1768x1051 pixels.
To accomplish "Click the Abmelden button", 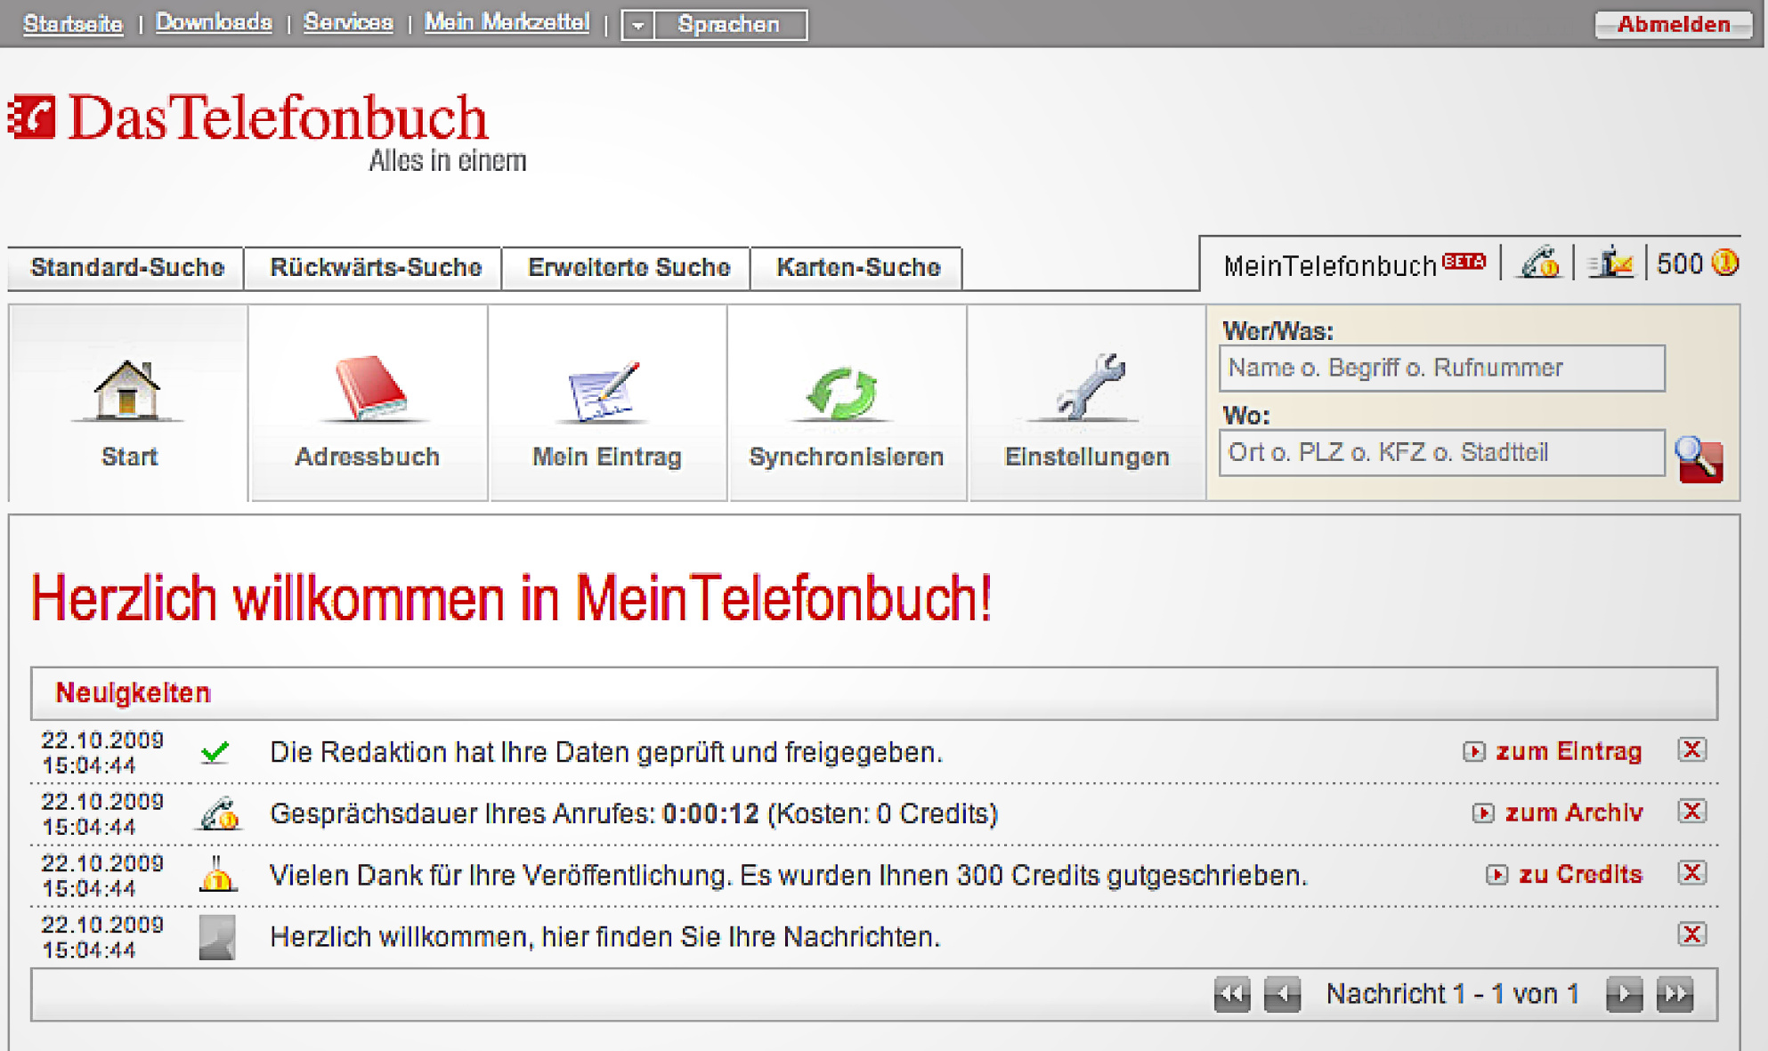I will click(x=1673, y=25).
